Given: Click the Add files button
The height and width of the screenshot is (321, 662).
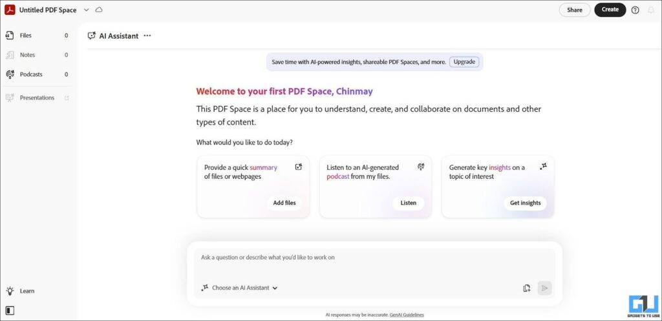Looking at the screenshot, I should click(x=284, y=203).
